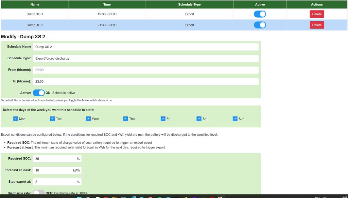This screenshot has width=348, height=198.
Task: Uncheck the Sun checkbox
Action: 235,119
